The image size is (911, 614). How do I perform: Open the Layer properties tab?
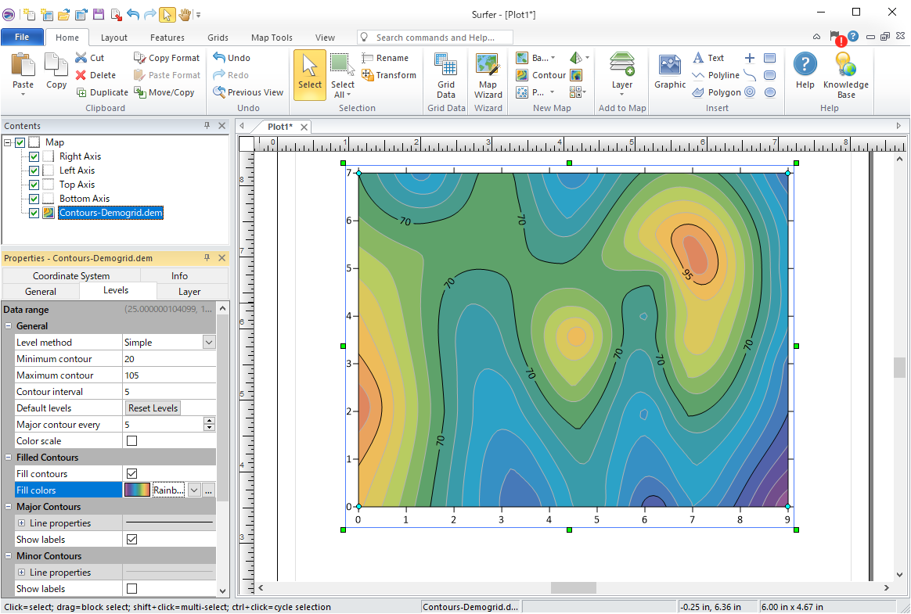[189, 292]
